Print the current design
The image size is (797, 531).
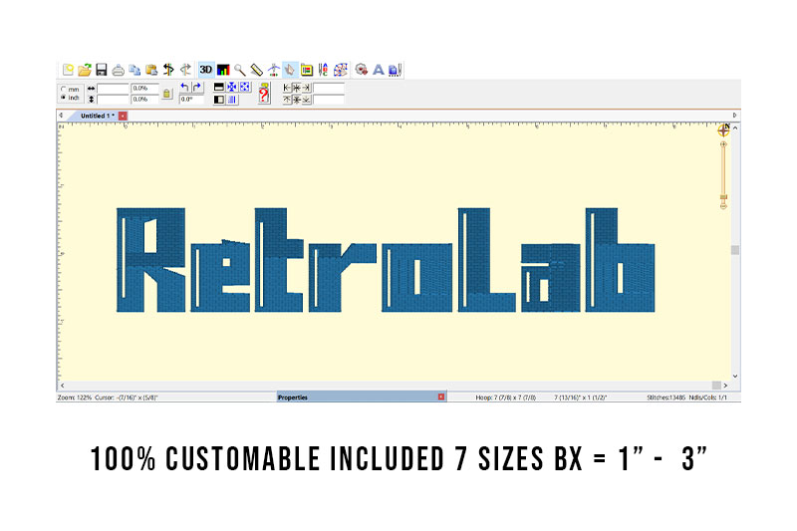coord(118,70)
